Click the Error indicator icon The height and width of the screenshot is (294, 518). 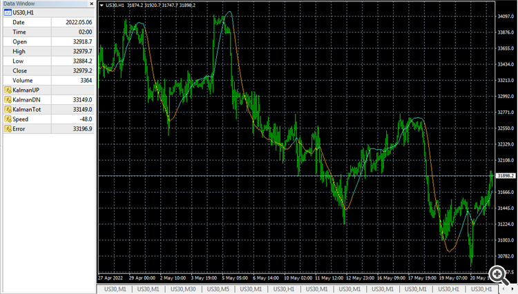pos(8,129)
